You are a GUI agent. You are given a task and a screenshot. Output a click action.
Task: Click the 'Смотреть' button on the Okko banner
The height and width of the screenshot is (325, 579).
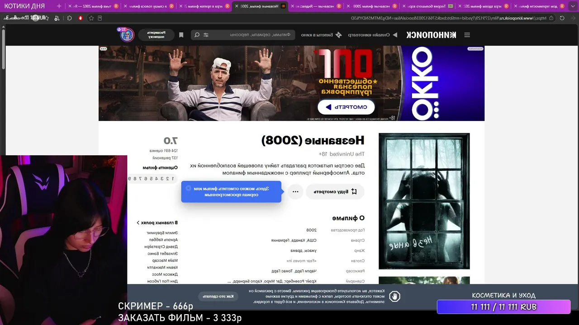click(346, 107)
